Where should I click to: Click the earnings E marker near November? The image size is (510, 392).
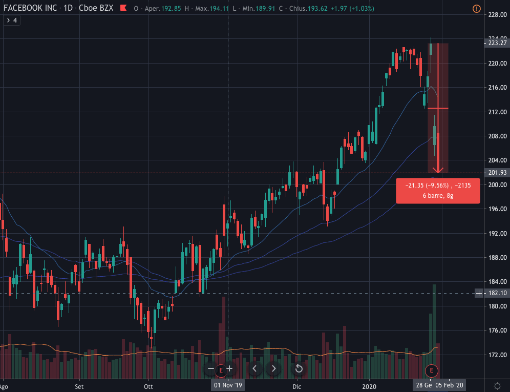coord(221,369)
